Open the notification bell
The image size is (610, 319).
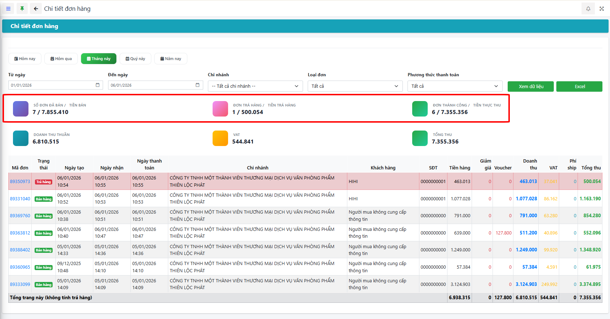point(588,9)
